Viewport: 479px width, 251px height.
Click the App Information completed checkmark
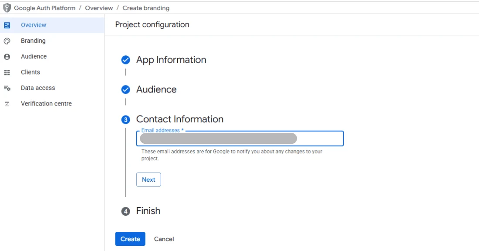[125, 60]
